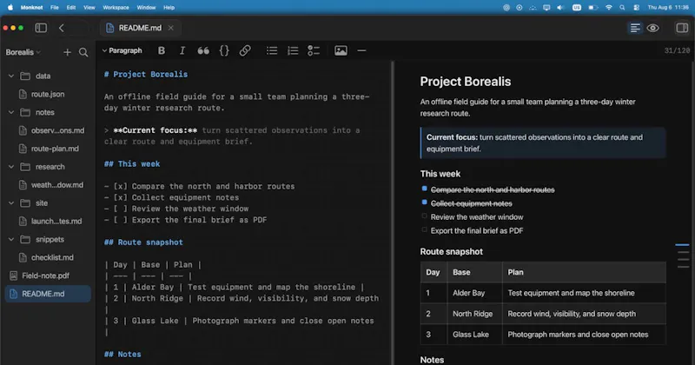Select the snippets folder icon
The image size is (695, 365).
pyautogui.click(x=25, y=240)
